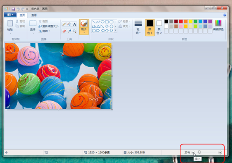Click the 剪切 scissors button
232x163 pixels.
20,21
